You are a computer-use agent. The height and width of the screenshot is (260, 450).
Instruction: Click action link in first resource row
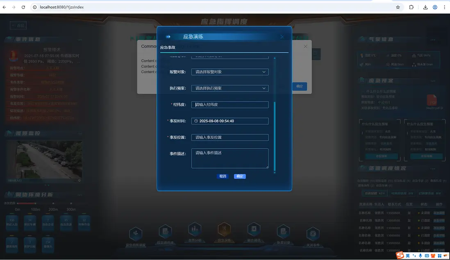(439, 213)
